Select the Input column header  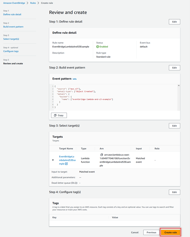139,149
